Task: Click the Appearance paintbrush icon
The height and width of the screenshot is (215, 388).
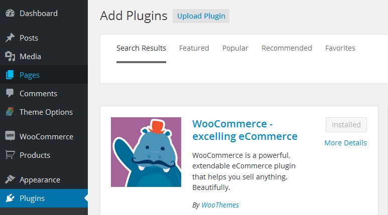Action: (x=10, y=180)
